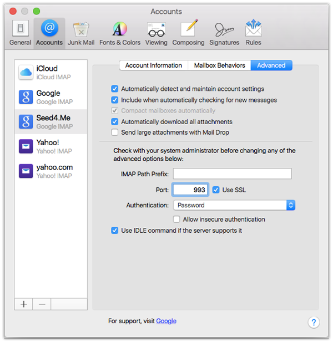Select the Google account icon

pos(26,97)
